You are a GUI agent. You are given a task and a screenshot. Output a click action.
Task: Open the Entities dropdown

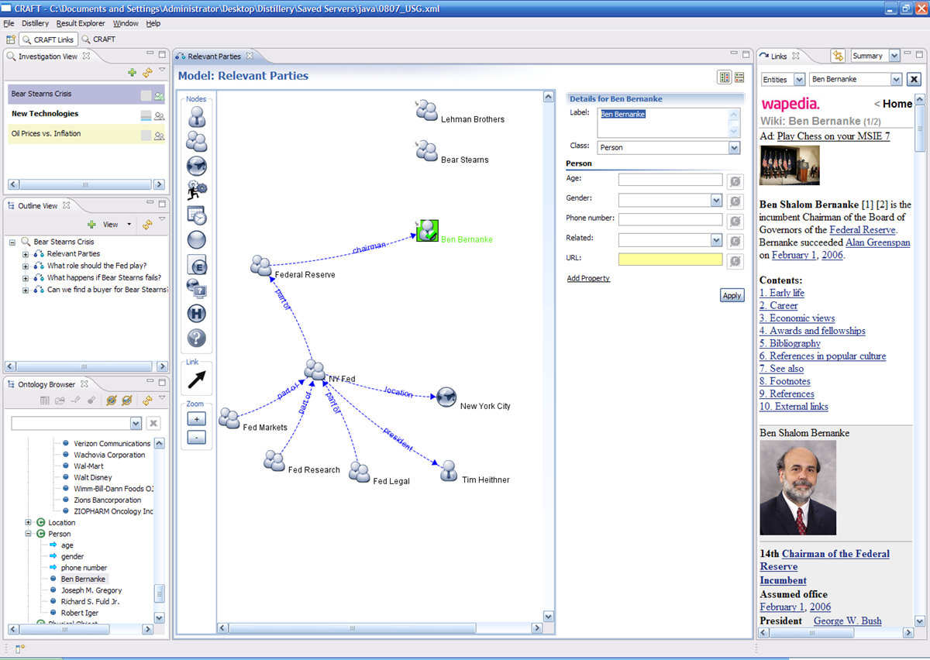(x=799, y=80)
